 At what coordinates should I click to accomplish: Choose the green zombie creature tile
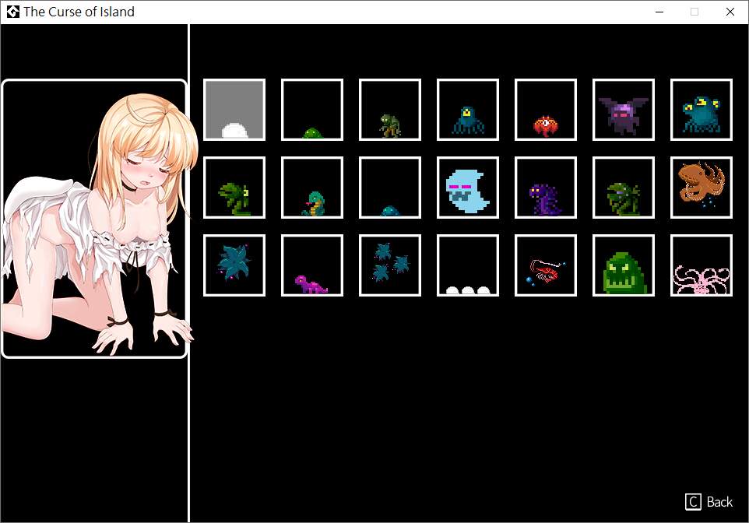pyautogui.click(x=390, y=110)
